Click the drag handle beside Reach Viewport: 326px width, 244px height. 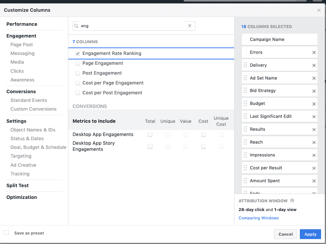[x=245, y=142]
